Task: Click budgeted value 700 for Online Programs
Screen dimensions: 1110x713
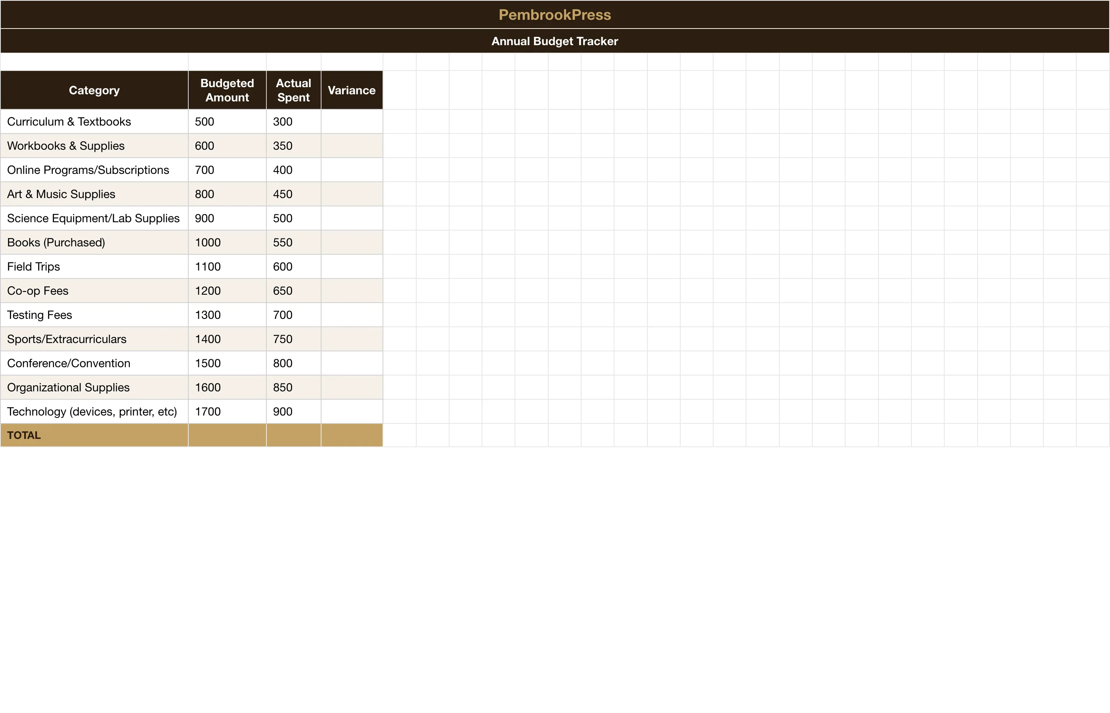Action: [x=227, y=170]
